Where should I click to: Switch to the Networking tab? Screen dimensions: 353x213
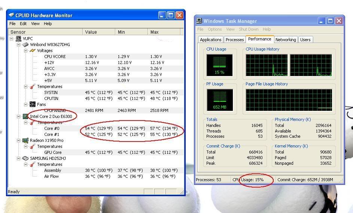pos(286,40)
